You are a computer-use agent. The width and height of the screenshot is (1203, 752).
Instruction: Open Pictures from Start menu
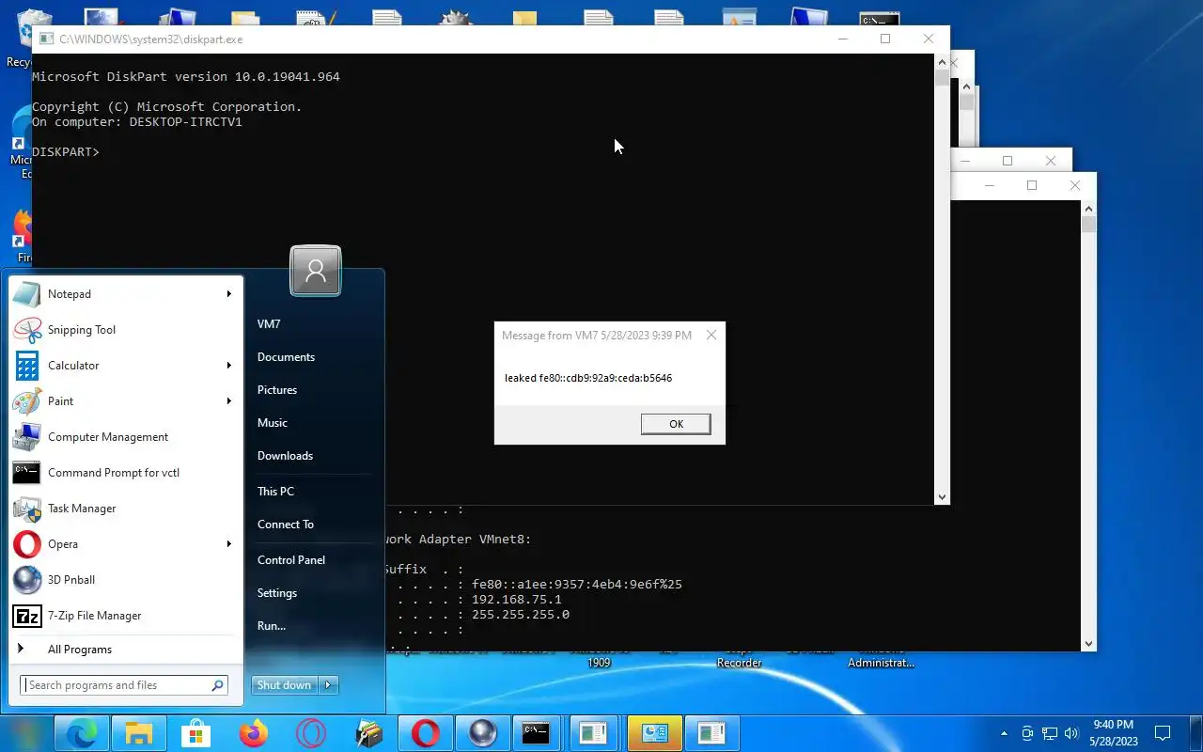point(277,390)
